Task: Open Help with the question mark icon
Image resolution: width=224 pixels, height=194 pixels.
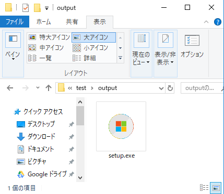Action: pos(218,22)
